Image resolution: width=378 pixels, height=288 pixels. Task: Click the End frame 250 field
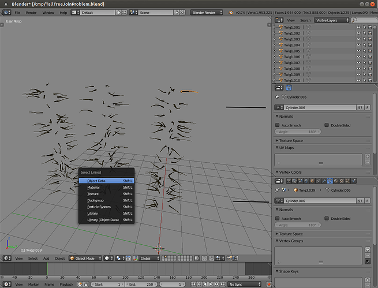141,285
